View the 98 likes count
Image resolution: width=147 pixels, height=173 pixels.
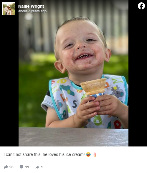tap(11, 167)
